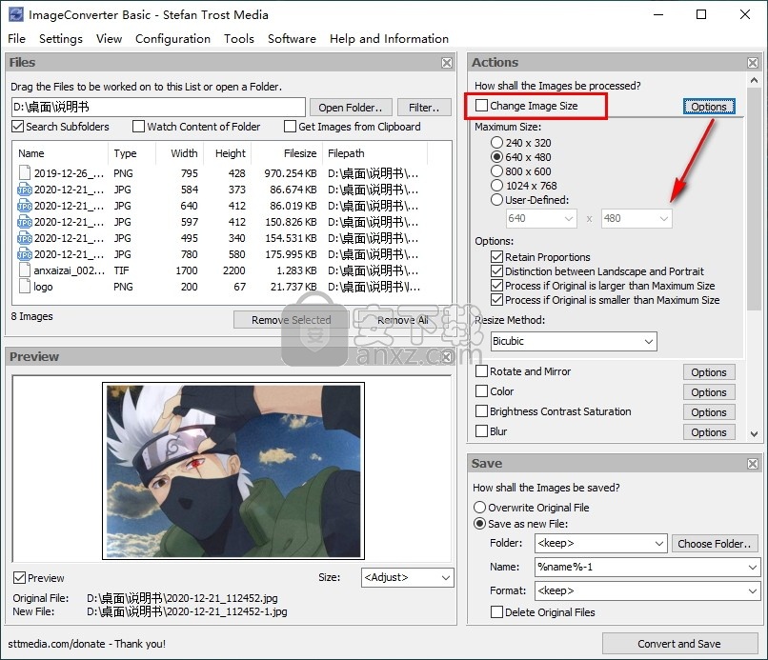Image resolution: width=768 pixels, height=660 pixels.
Task: Click the Actions panel scrollbar thumb
Action: [754, 198]
